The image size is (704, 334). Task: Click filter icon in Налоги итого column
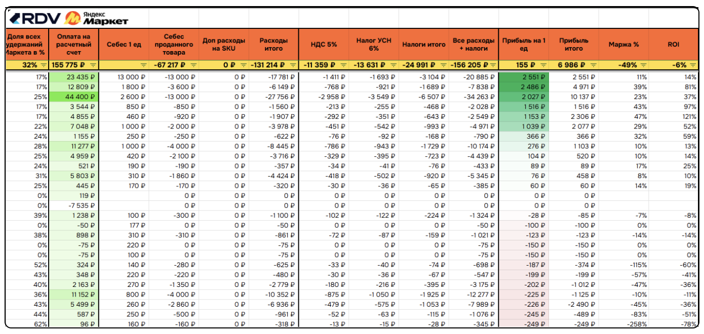pos(443,65)
